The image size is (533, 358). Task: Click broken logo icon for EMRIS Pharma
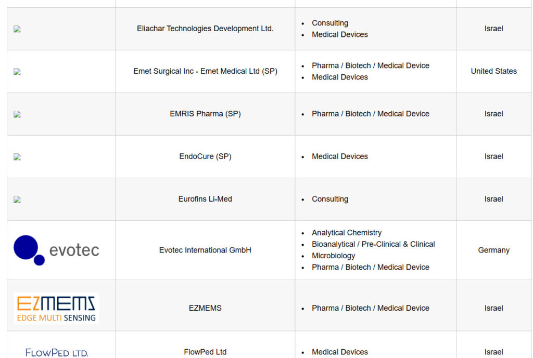point(17,114)
